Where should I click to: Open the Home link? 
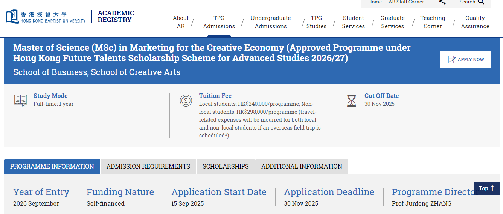coord(375,2)
